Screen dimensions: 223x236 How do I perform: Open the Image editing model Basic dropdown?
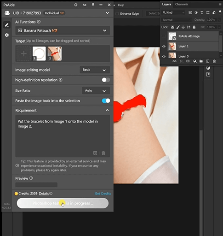[95, 70]
